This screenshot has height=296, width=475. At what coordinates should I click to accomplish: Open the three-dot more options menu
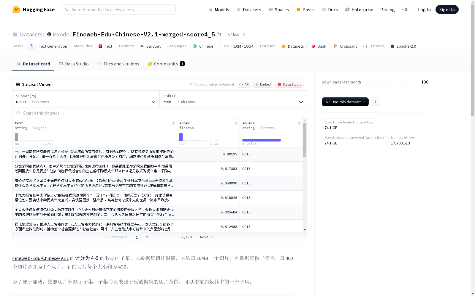pos(376,102)
